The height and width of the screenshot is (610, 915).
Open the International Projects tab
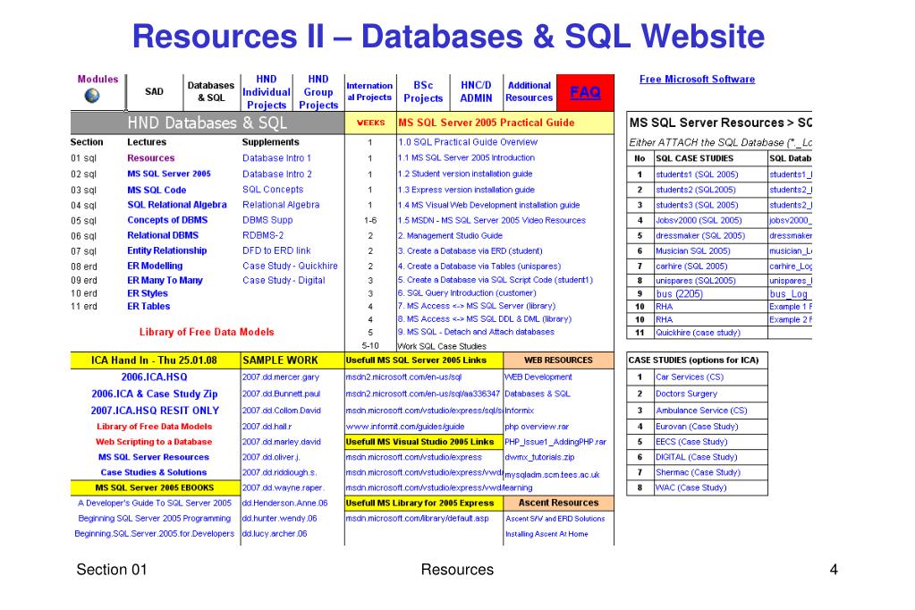tap(369, 91)
